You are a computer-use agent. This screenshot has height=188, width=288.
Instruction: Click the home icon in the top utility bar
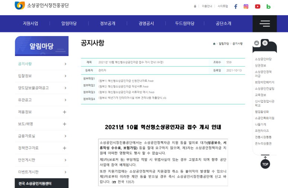195,6
